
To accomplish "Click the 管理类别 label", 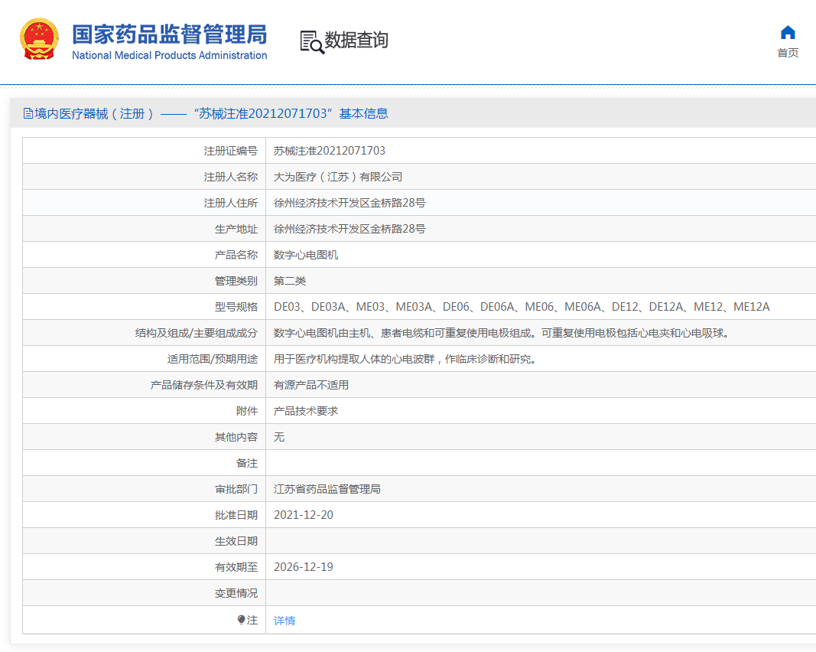I will point(236,281).
